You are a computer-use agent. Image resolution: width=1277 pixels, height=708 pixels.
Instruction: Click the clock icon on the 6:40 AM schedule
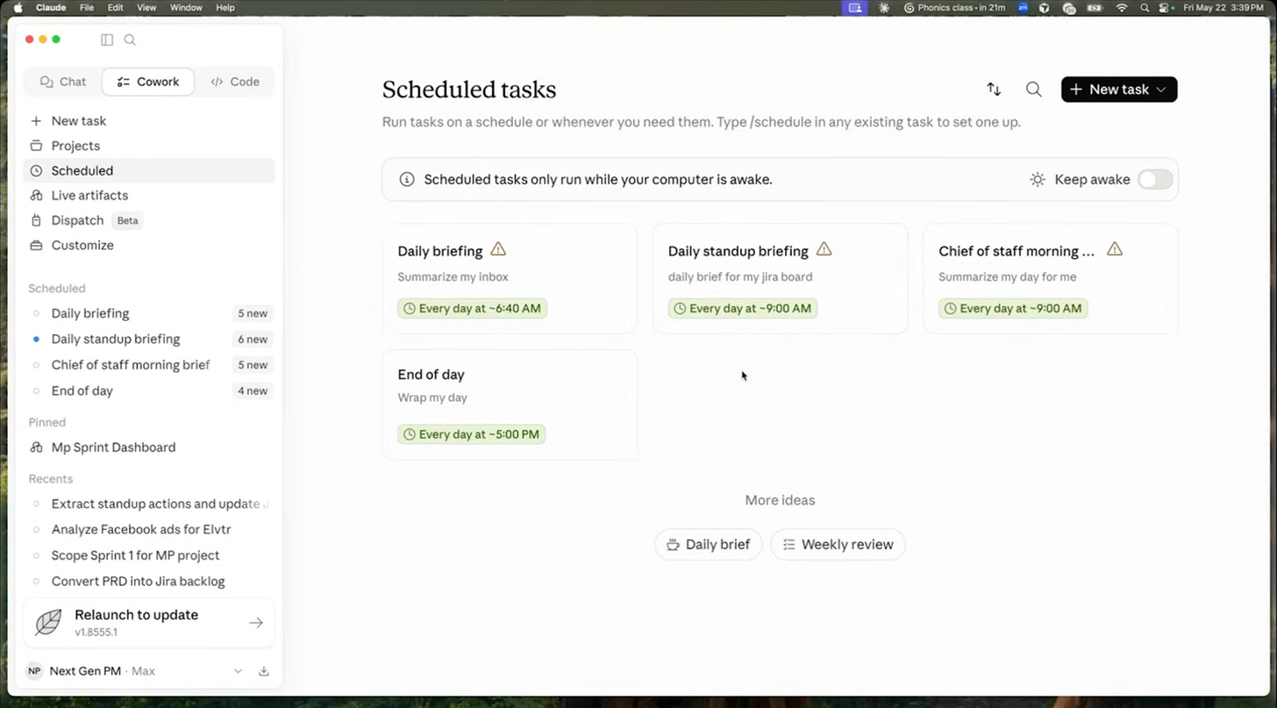pos(409,309)
